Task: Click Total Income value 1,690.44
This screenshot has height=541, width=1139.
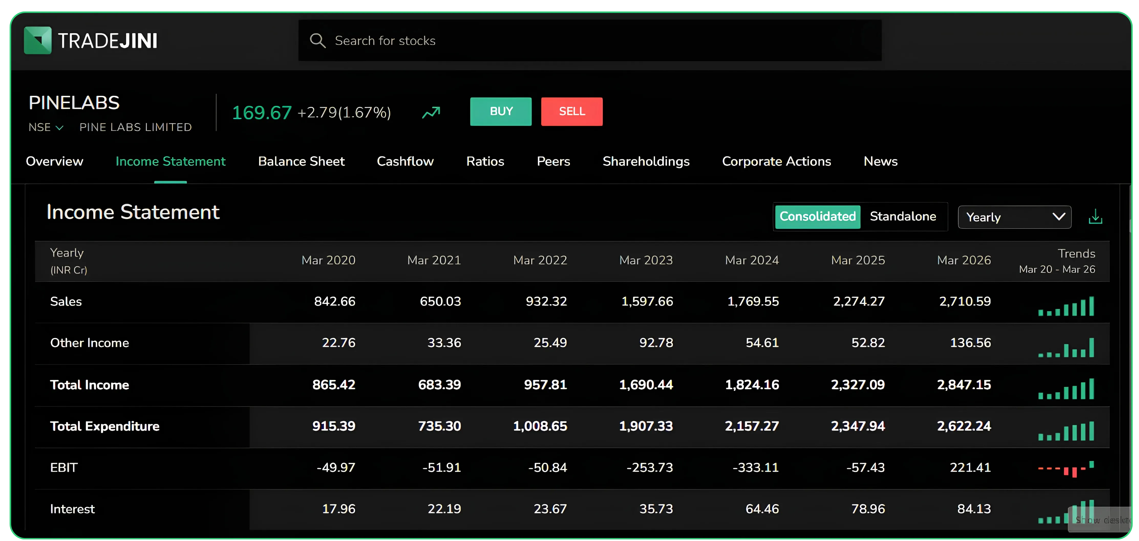Action: pos(646,385)
